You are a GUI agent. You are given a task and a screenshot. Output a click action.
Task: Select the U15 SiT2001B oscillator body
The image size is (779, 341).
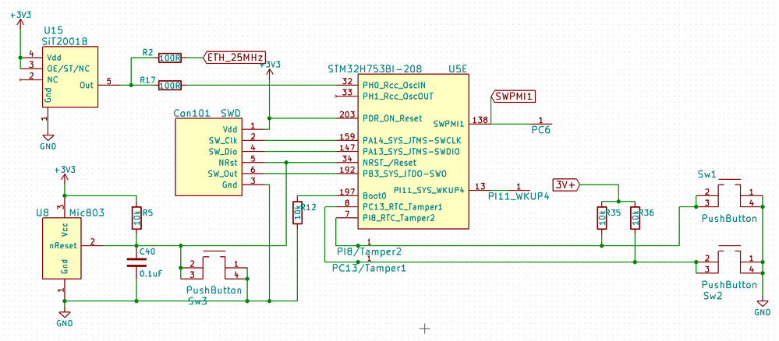(x=69, y=76)
